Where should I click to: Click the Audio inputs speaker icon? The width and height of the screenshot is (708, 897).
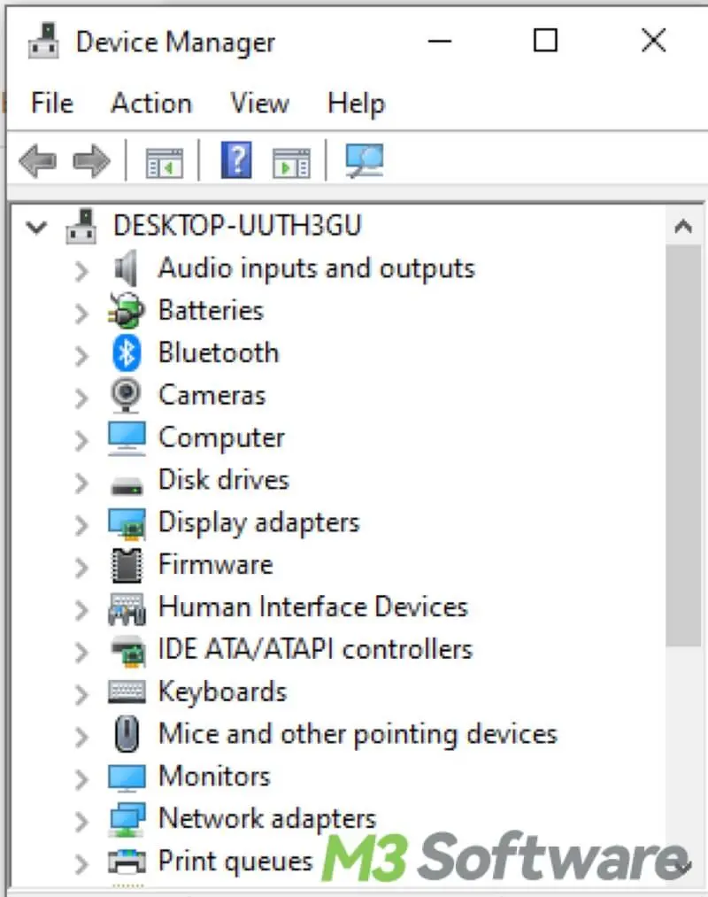click(x=126, y=268)
